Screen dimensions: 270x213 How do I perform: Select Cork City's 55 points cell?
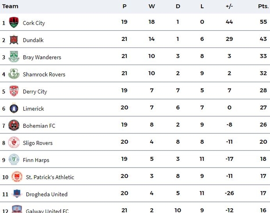263,22
